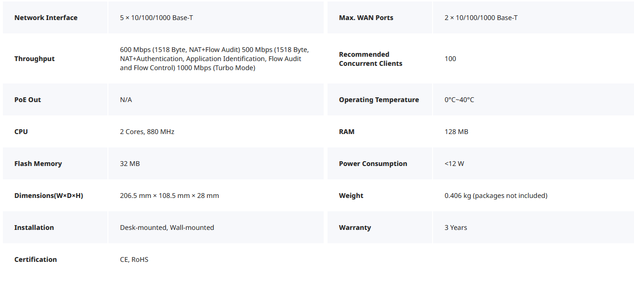
Task: Click the Network Interface label
Action: pyautogui.click(x=46, y=18)
